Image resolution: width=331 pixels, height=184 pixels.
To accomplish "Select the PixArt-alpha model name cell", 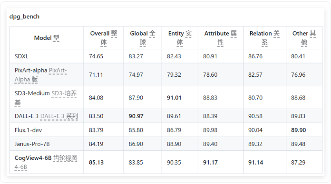I will (x=47, y=75).
